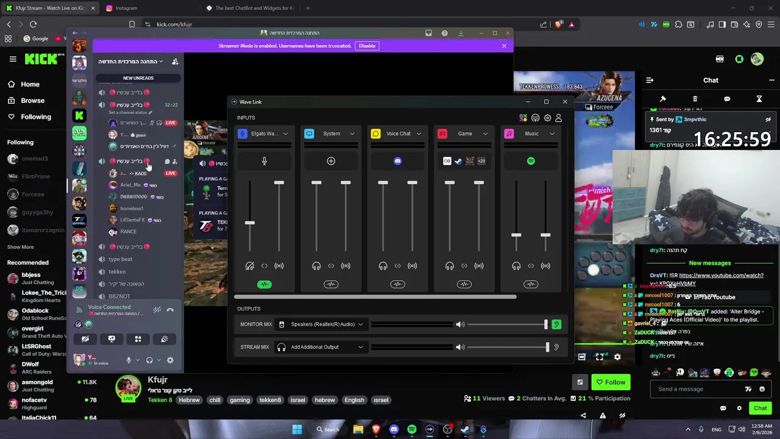Toggle the link faders icon on Music channel
780x439 pixels.
[x=531, y=266]
